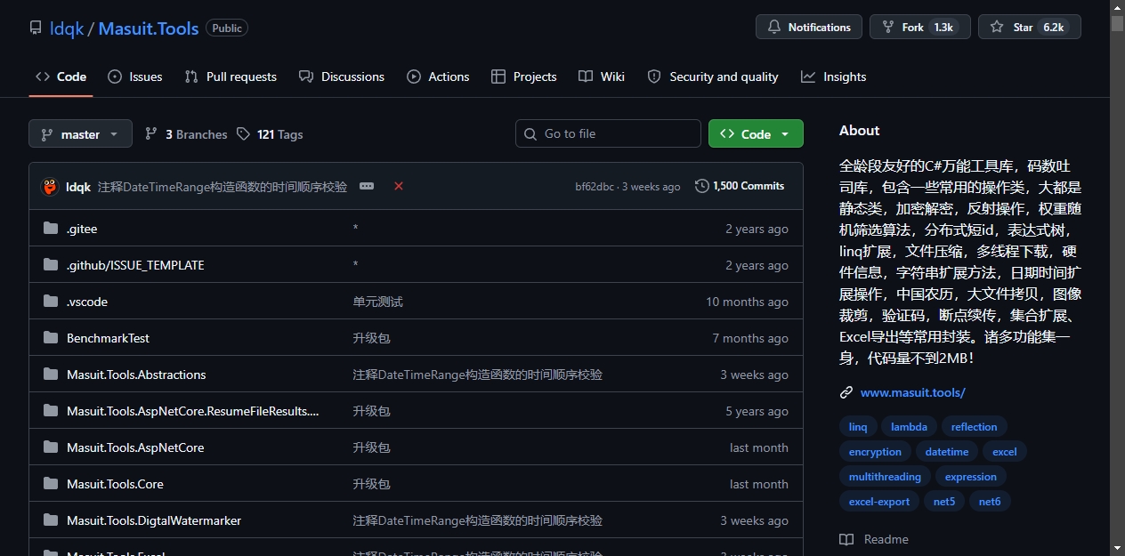The width and height of the screenshot is (1125, 556).
Task: Click the page scrollbar up arrow
Action: pos(1117,7)
